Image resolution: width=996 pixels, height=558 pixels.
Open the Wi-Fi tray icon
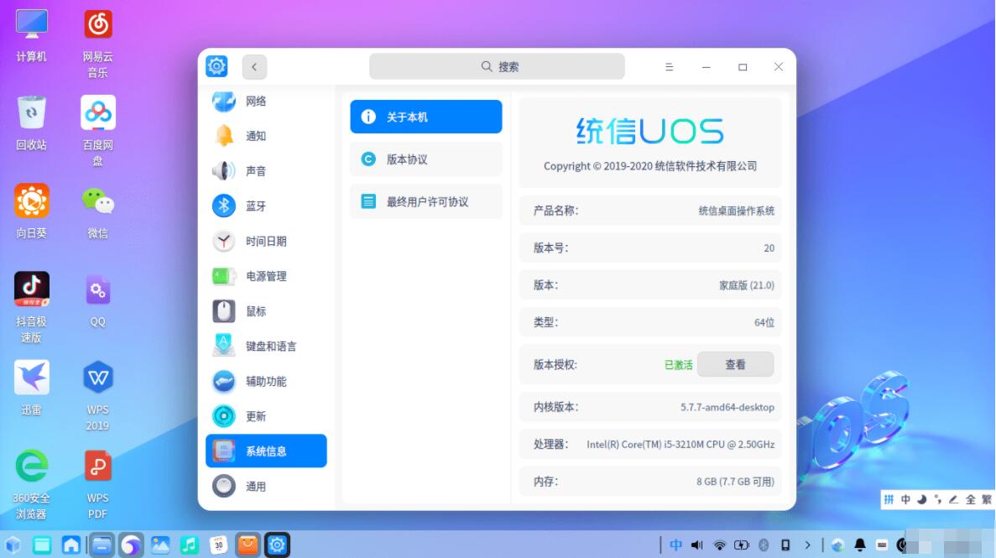coord(719,545)
